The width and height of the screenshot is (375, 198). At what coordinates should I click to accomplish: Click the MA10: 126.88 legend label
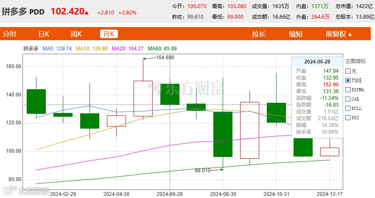point(92,49)
